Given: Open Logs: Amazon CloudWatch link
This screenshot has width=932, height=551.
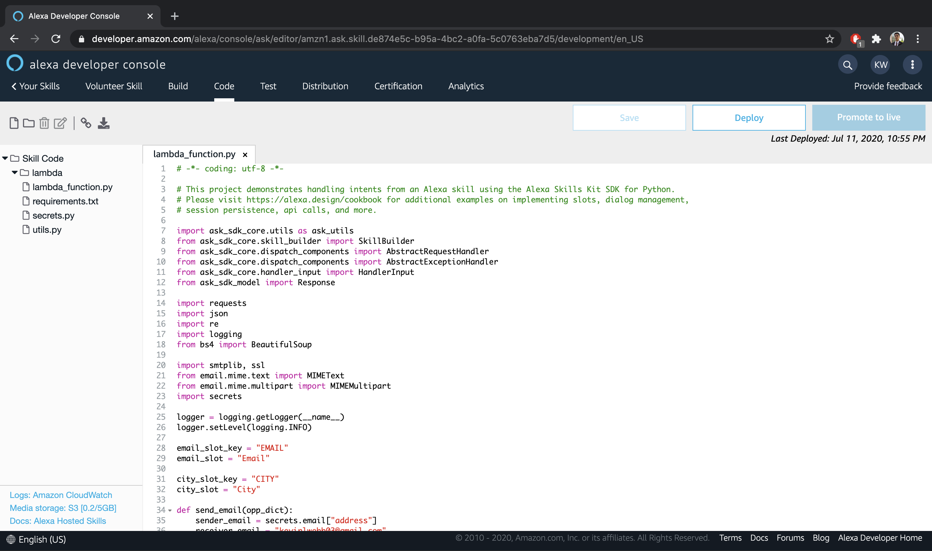Looking at the screenshot, I should click(61, 495).
